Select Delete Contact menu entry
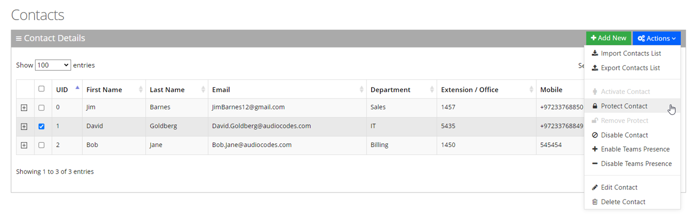 coord(623,202)
